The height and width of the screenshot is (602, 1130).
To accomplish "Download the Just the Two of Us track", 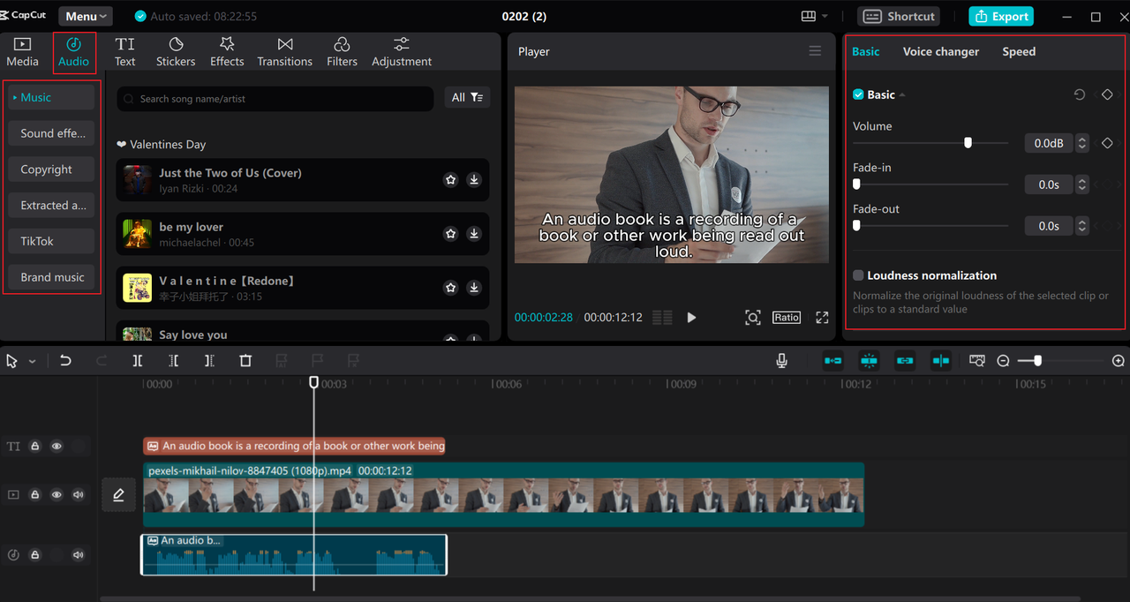I will click(x=474, y=180).
